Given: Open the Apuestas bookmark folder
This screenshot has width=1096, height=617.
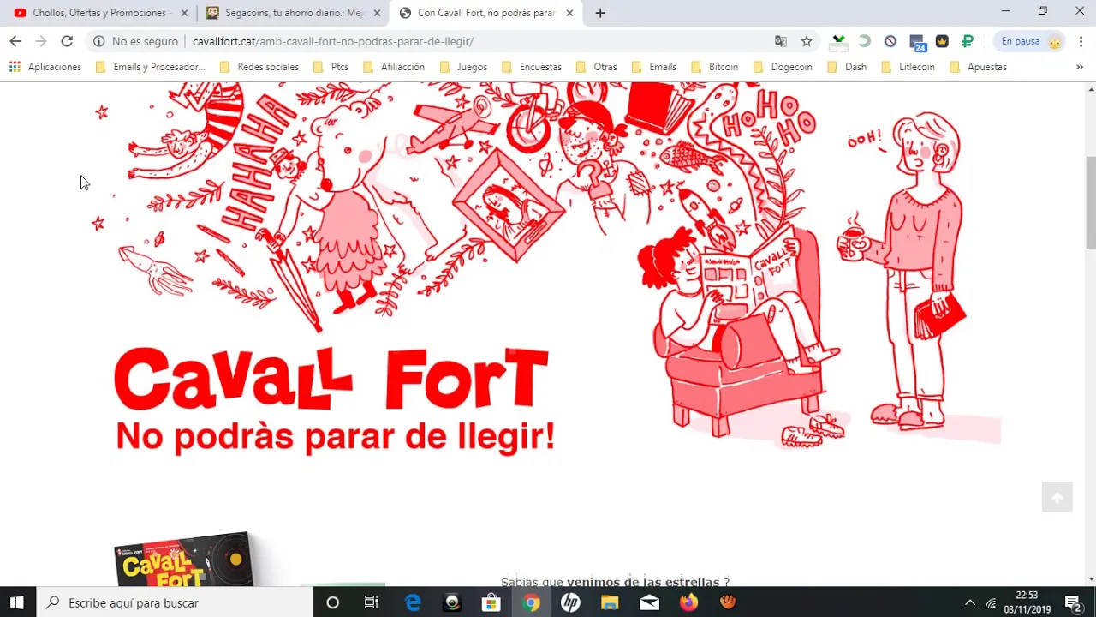Looking at the screenshot, I should (978, 67).
